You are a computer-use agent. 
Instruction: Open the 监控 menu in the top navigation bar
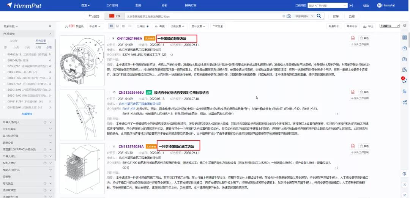click(138, 5)
